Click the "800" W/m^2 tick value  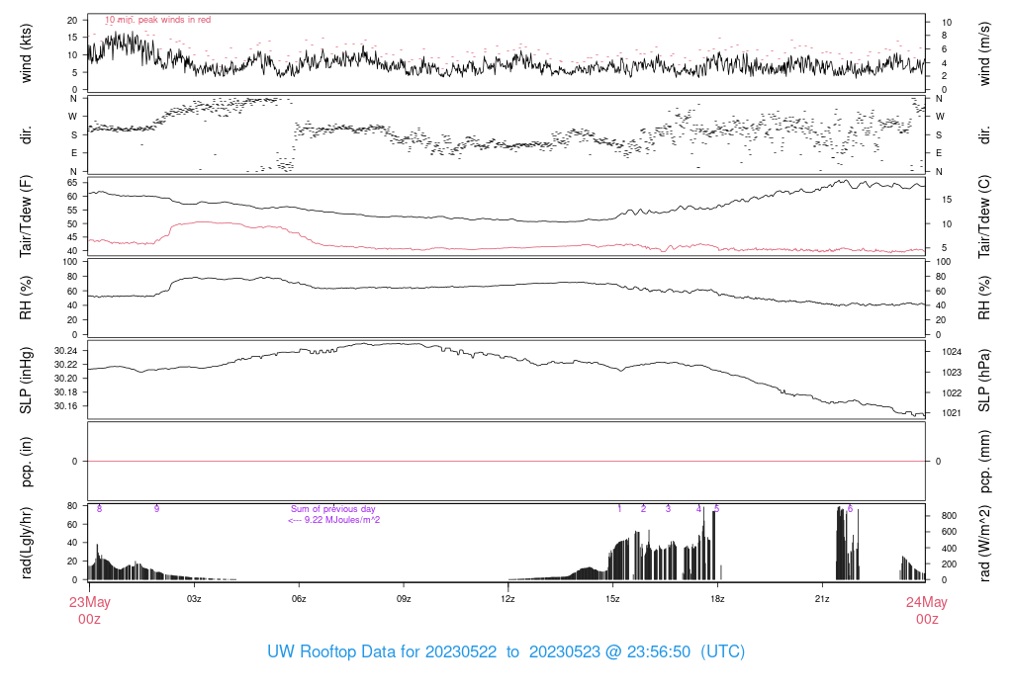point(949,516)
